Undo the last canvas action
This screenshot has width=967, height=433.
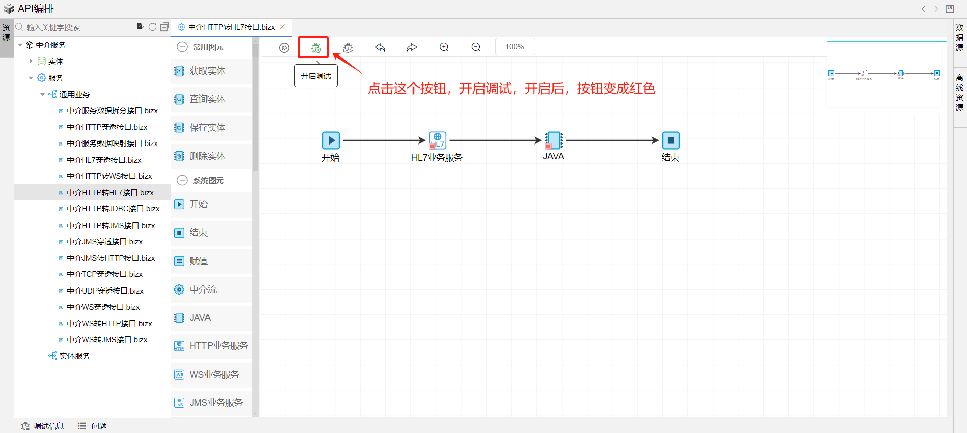coord(380,47)
